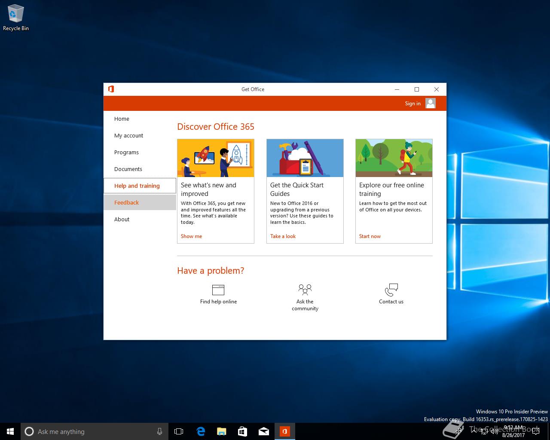This screenshot has height=440, width=550.
Task: Click the Show me link
Action: tap(191, 236)
